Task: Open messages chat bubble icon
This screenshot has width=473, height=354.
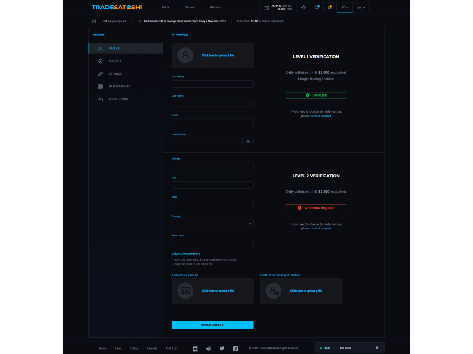Action: point(316,7)
